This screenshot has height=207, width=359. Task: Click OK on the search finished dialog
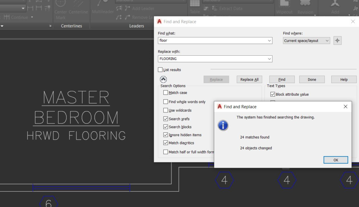pos(336,160)
